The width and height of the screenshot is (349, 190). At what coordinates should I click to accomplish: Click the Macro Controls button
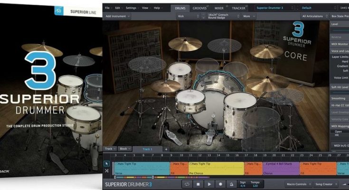pyautogui.click(x=298, y=184)
